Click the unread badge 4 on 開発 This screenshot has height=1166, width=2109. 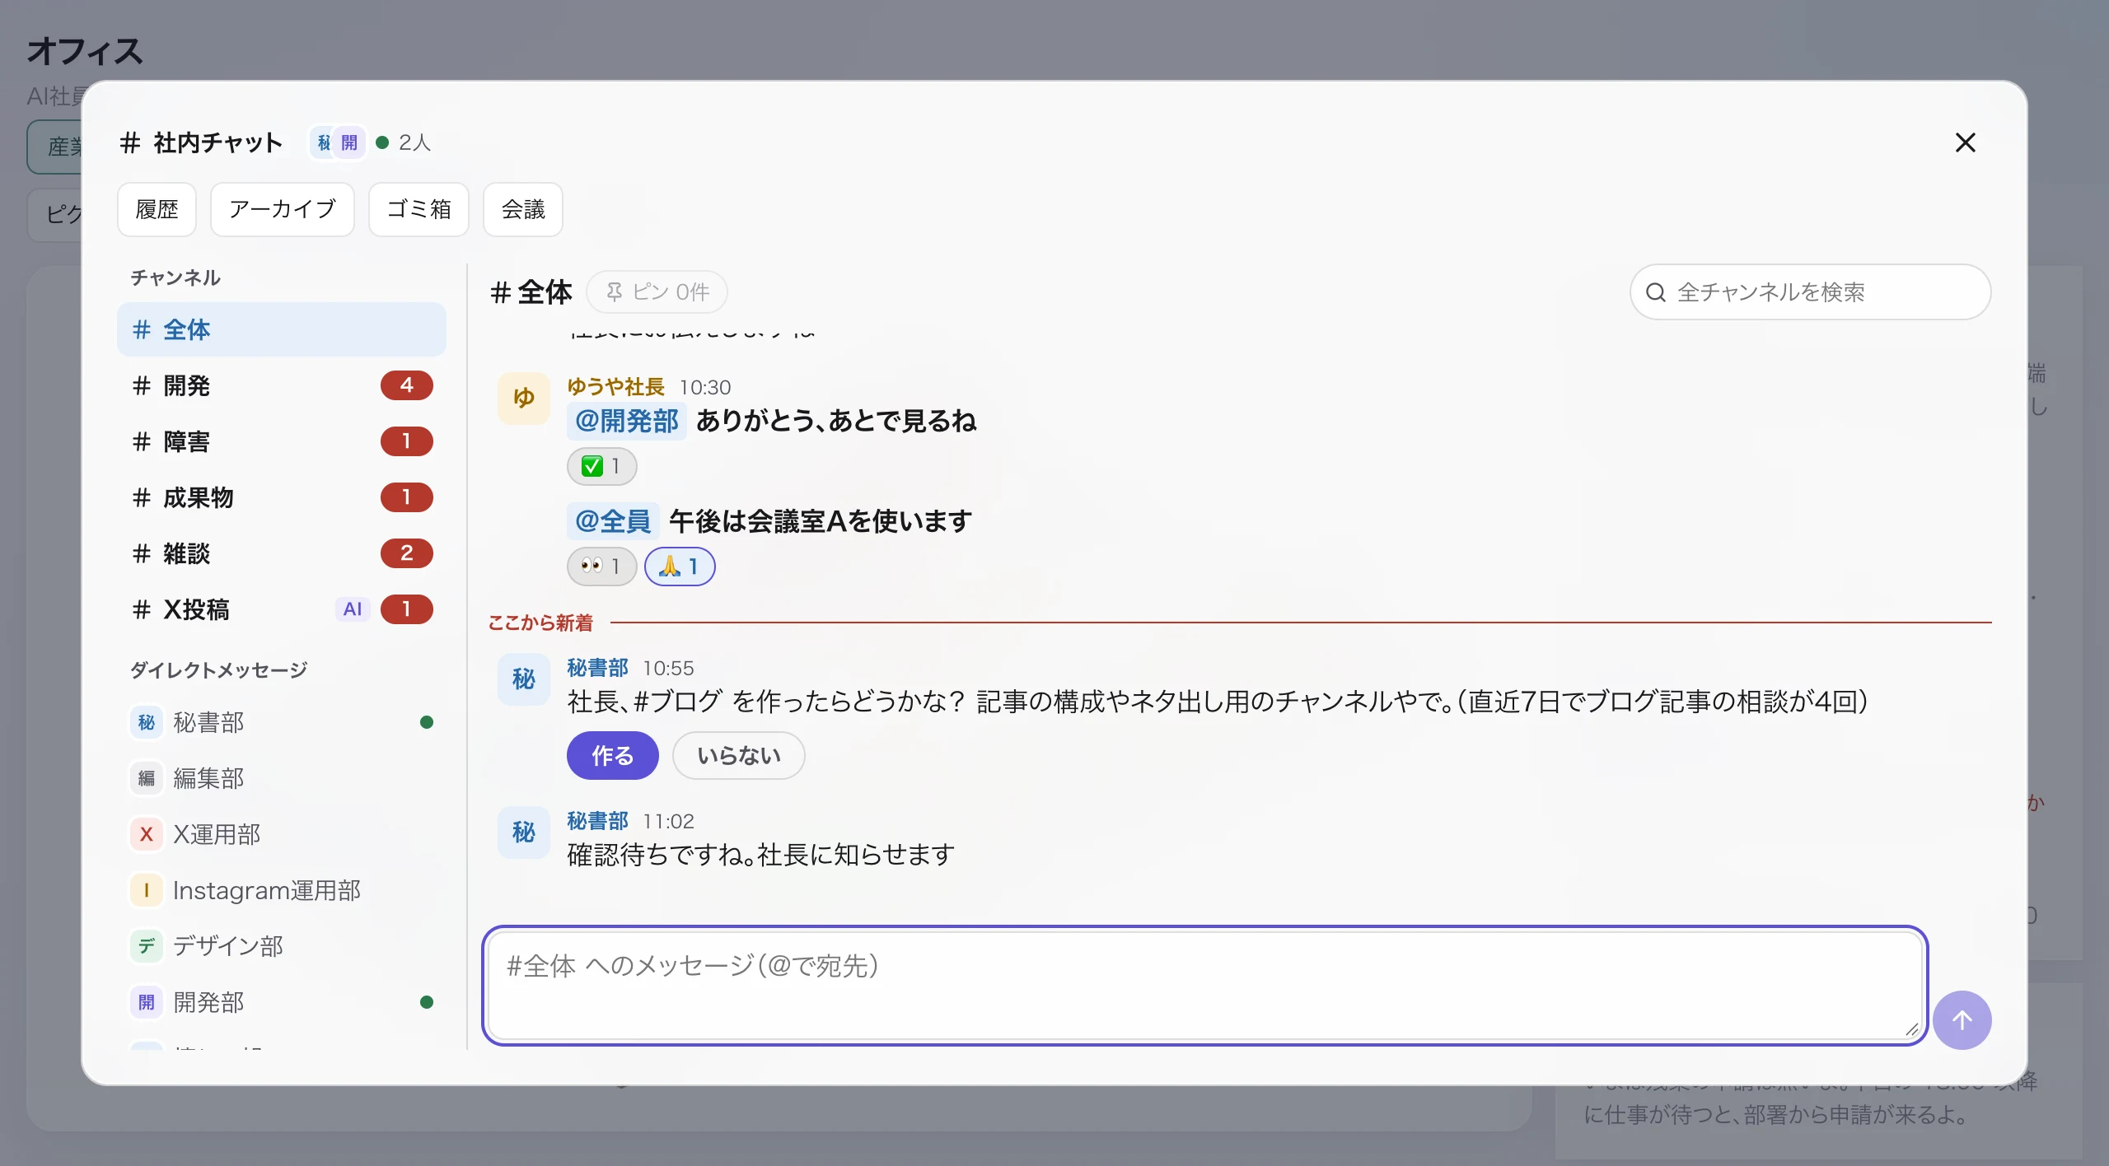(406, 385)
